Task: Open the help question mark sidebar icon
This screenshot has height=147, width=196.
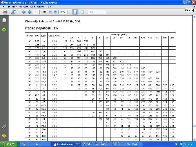Action: tap(4, 30)
